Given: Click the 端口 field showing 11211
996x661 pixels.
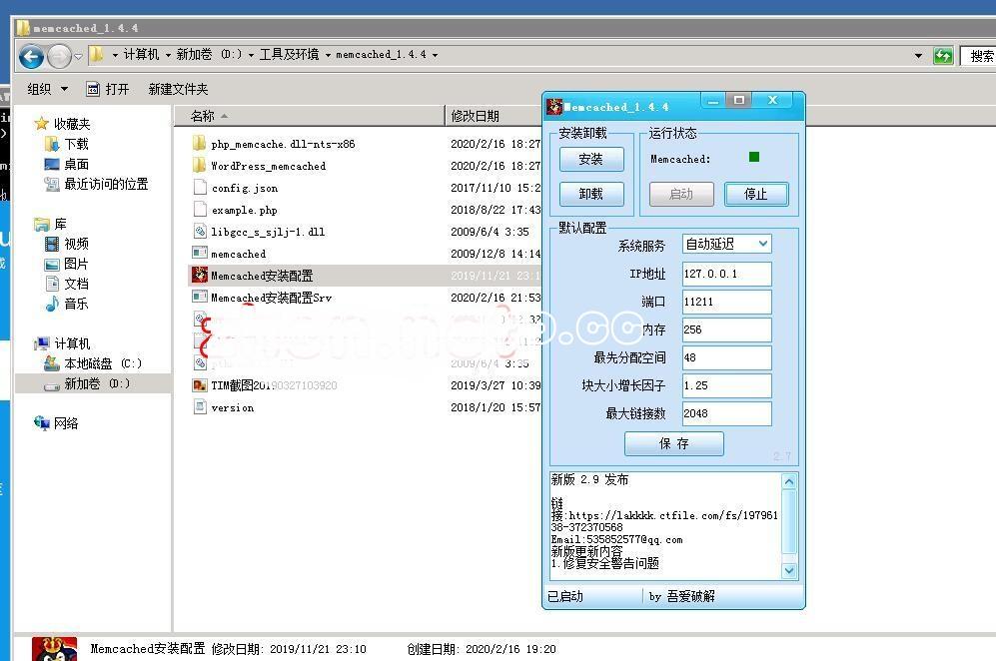Looking at the screenshot, I should tap(726, 302).
